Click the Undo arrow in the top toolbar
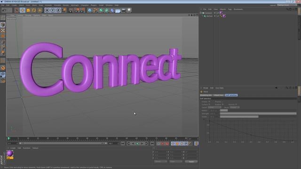This screenshot has width=301, height=169. point(4,10)
